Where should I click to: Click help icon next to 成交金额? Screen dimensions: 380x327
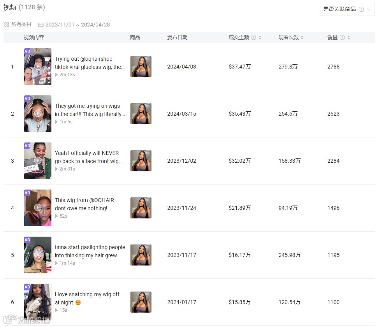[253, 37]
